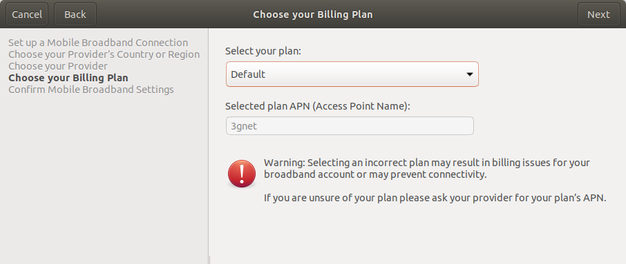This screenshot has height=264, width=626.
Task: Click the Cancel button
Action: point(27,14)
